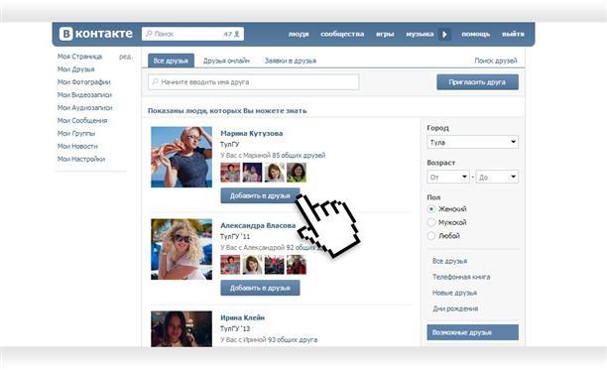
Task: Click the VKontakte logo
Action: [x=96, y=34]
